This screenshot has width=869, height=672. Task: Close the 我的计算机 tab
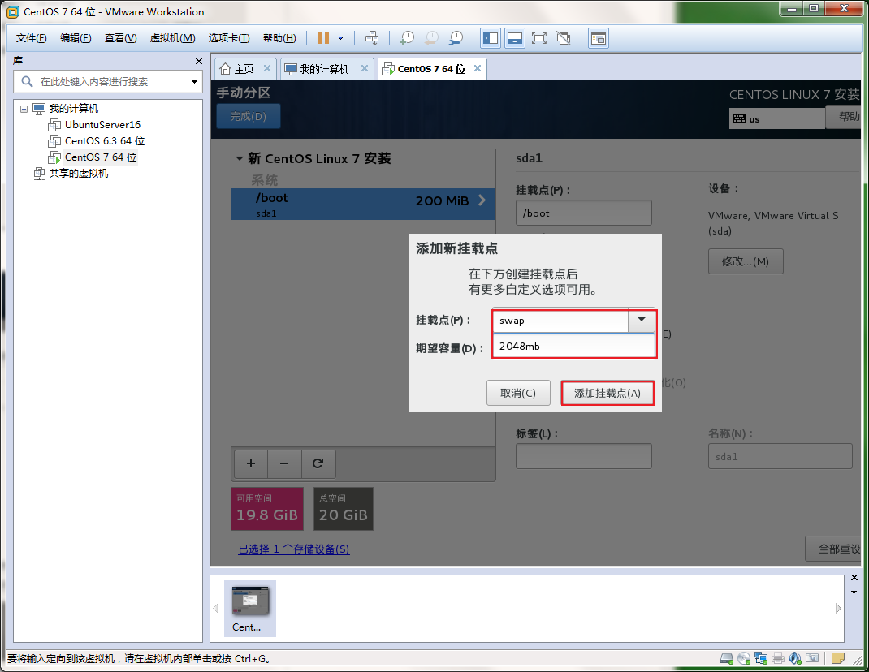365,68
